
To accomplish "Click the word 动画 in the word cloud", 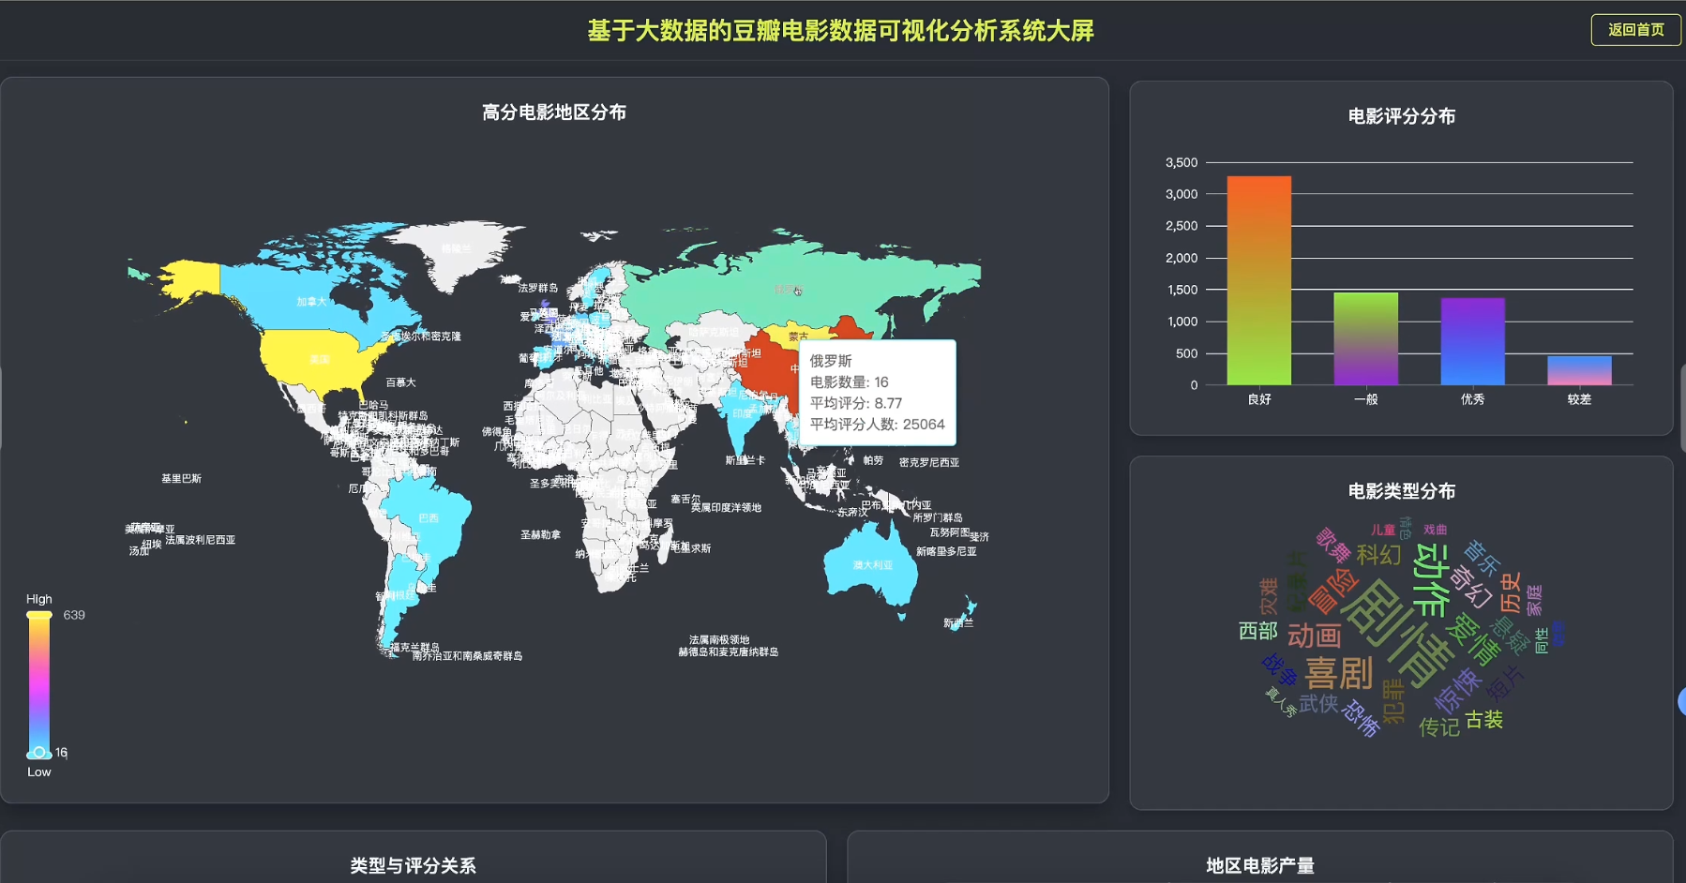I will coord(1314,636).
